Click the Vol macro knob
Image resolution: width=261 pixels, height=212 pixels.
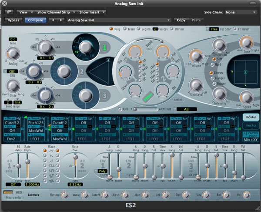[x=246, y=195]
